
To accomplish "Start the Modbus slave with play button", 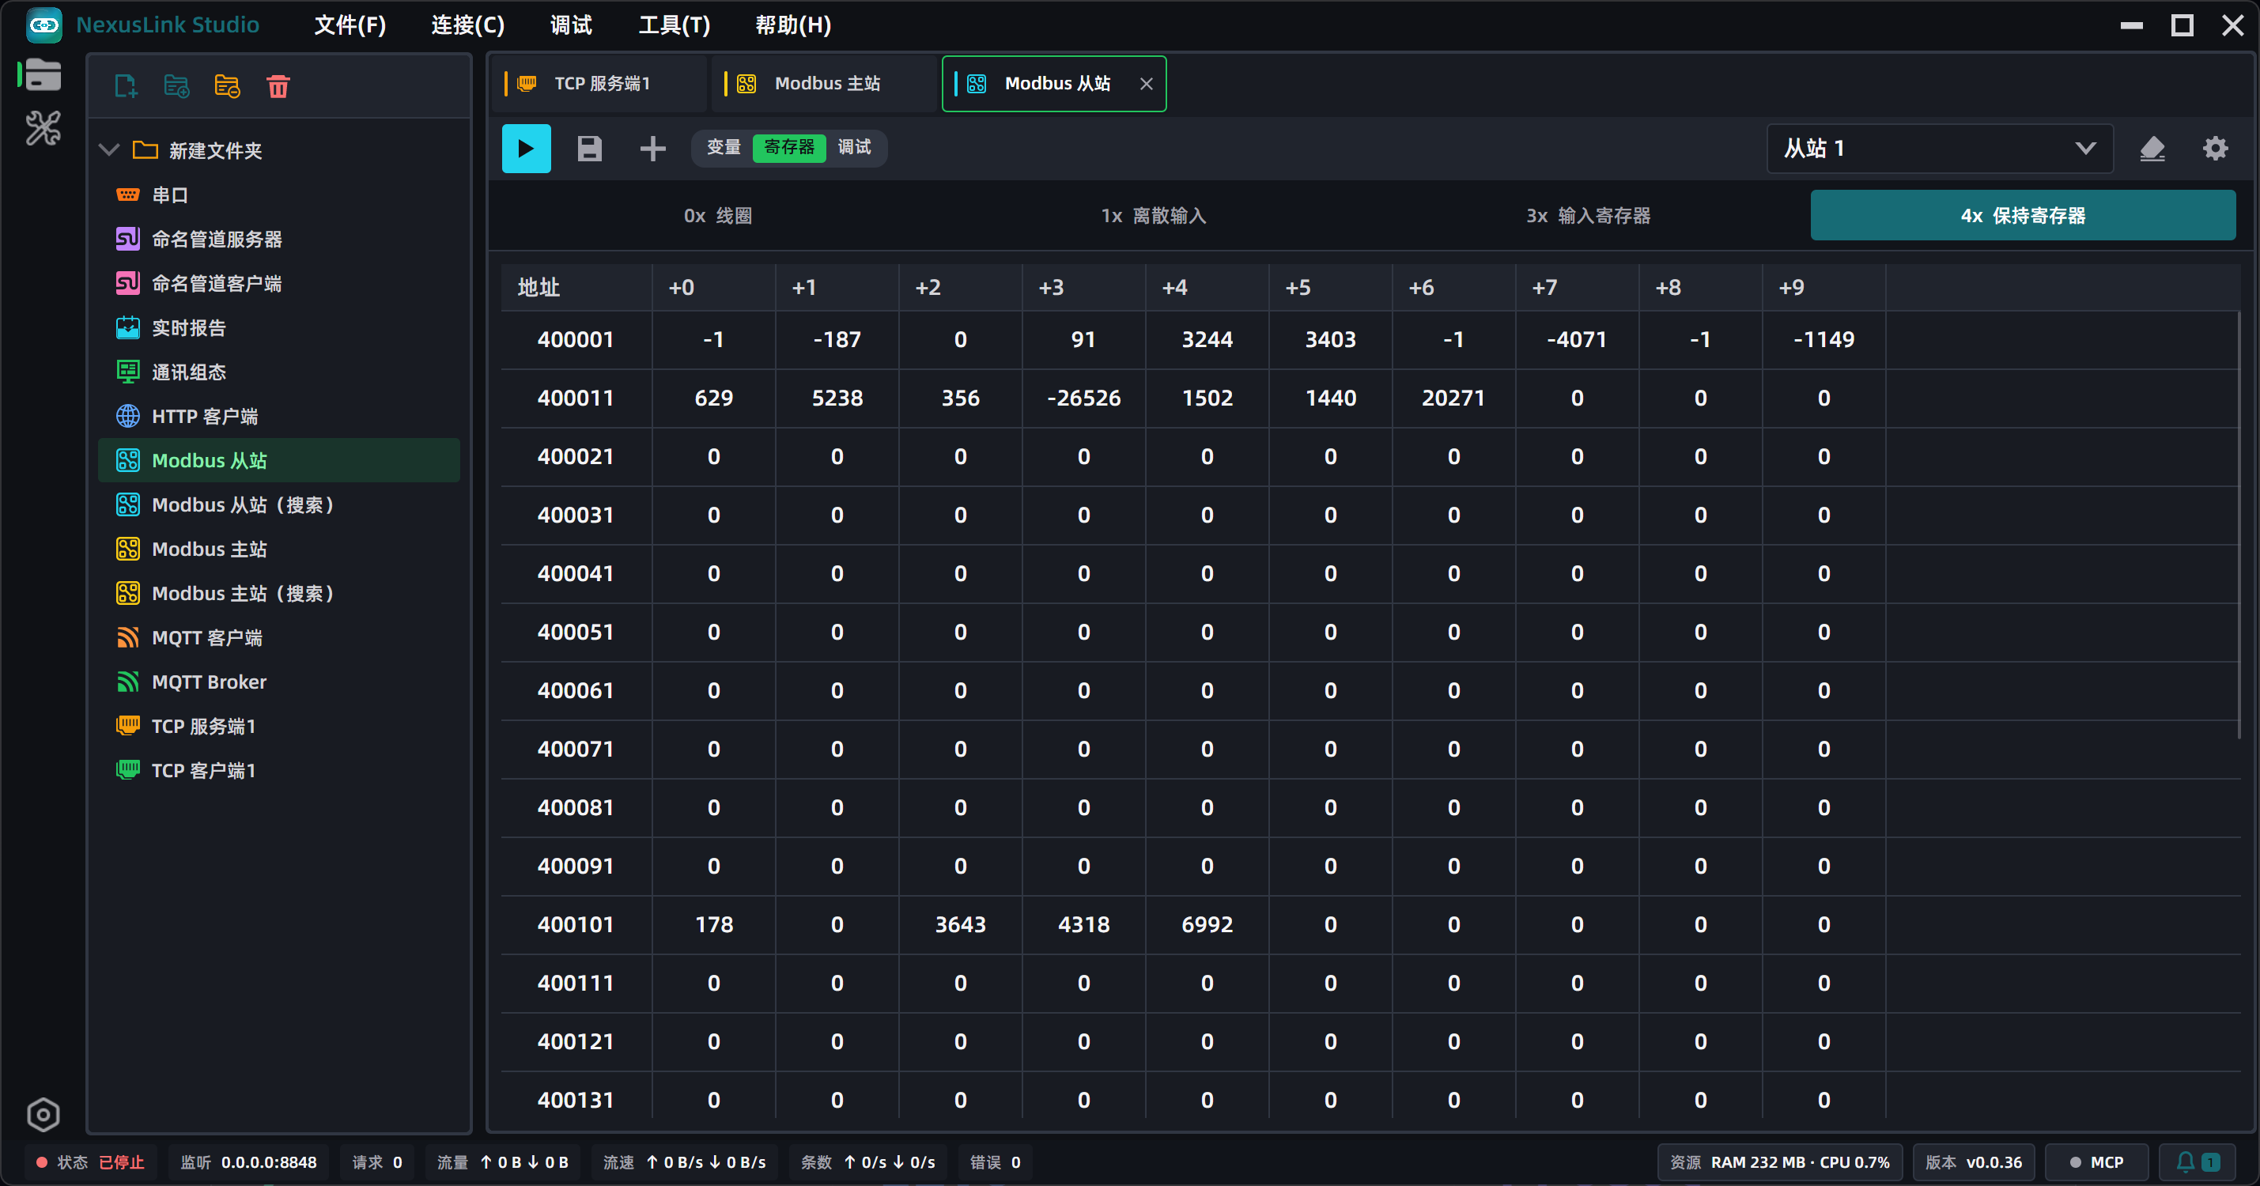I will tap(527, 149).
